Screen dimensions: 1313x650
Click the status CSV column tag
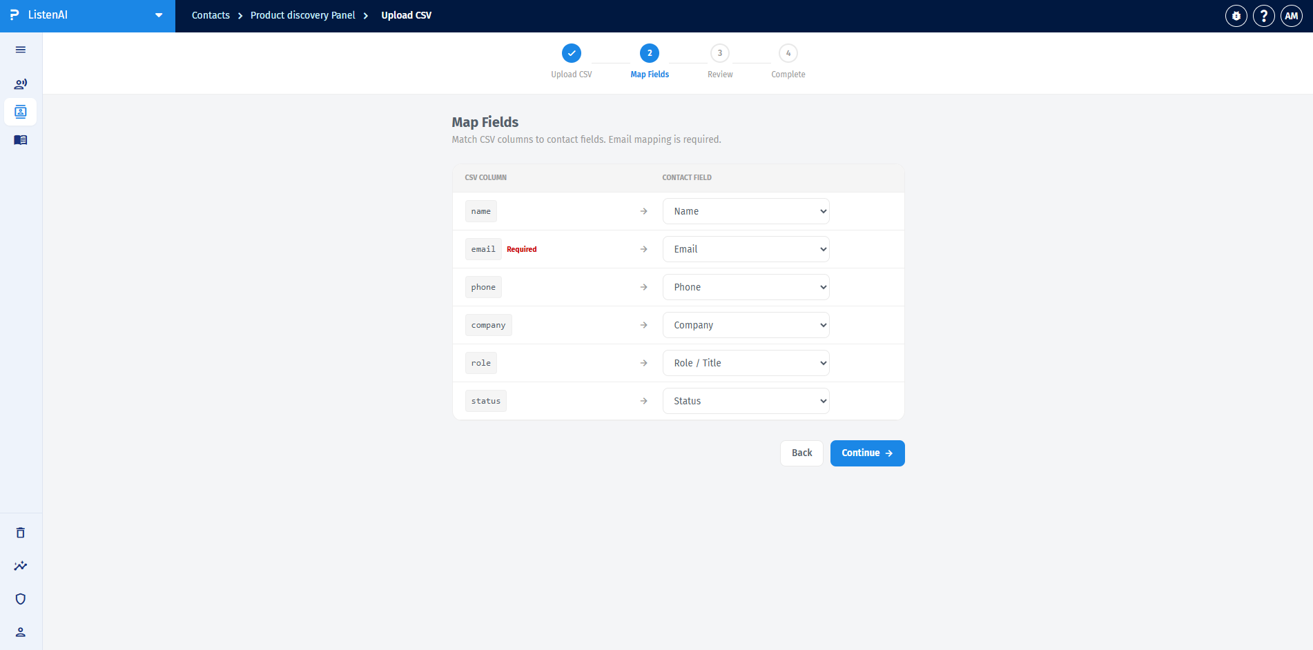point(486,401)
